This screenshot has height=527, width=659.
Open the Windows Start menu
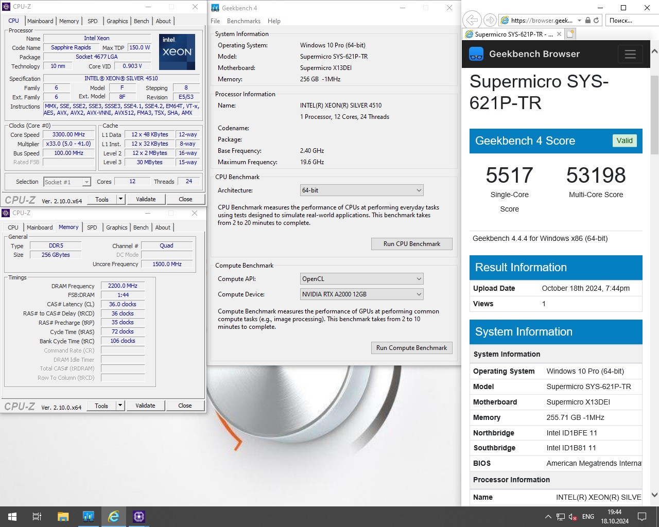coord(12,516)
